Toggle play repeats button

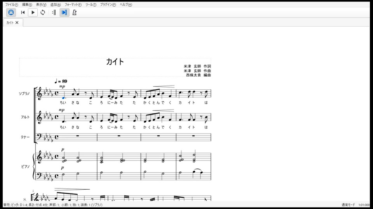tap(54, 12)
